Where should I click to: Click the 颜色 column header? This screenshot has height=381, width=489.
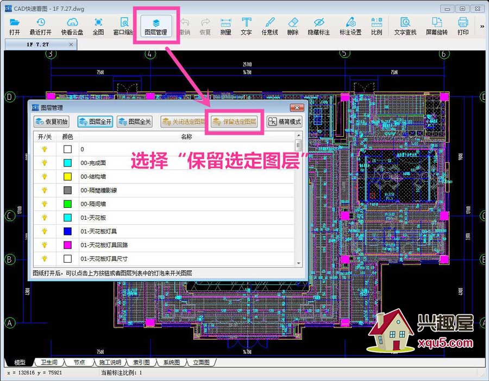click(68, 137)
